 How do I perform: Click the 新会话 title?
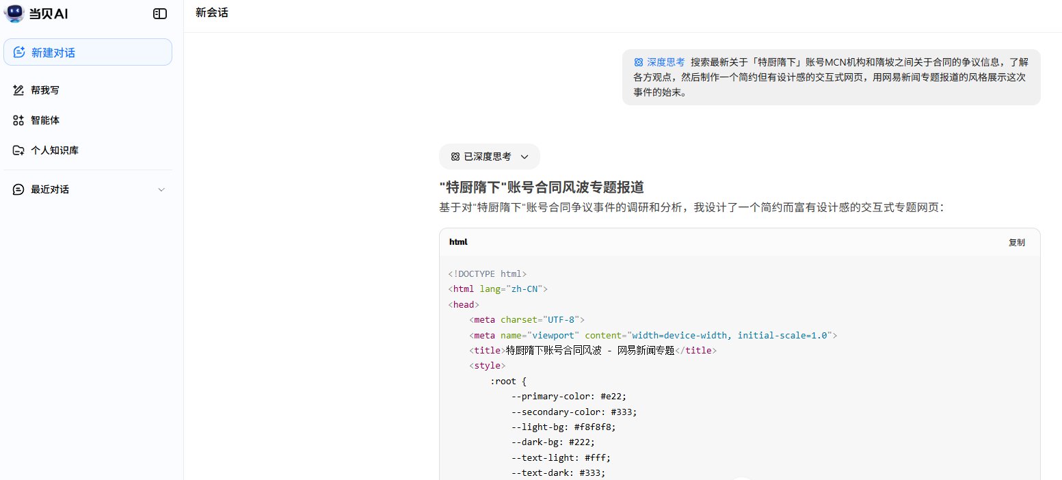(x=212, y=12)
